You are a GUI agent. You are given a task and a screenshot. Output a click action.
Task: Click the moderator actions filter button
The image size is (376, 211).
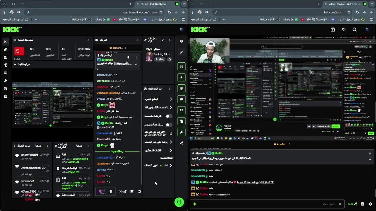[x=79, y=146]
